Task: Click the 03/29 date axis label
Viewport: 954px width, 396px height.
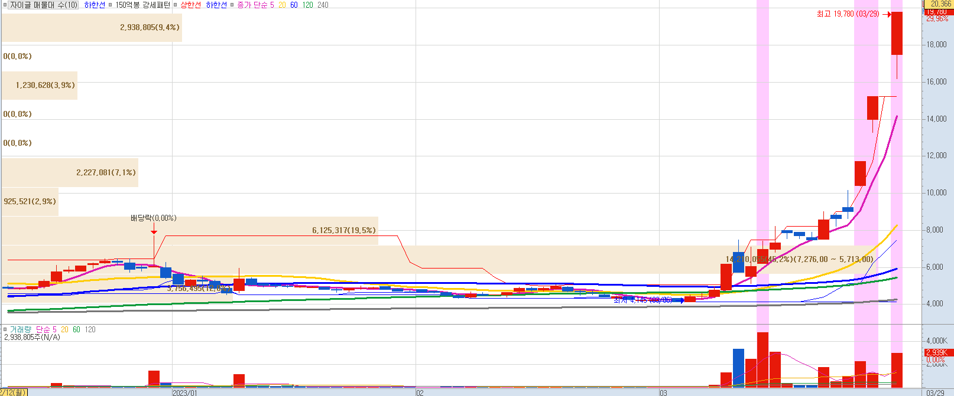Action: [935, 392]
